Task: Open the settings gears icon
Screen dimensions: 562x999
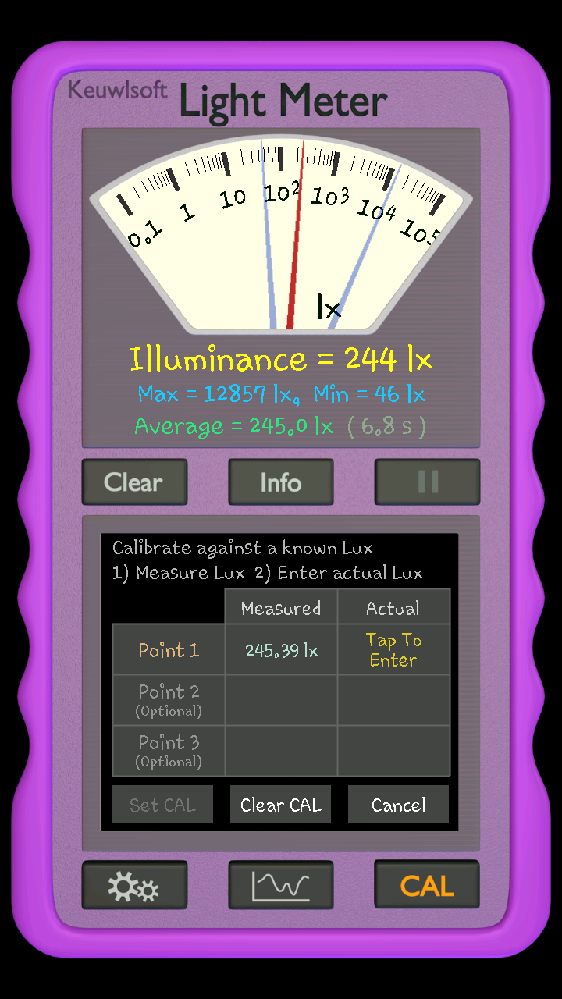Action: [x=134, y=885]
